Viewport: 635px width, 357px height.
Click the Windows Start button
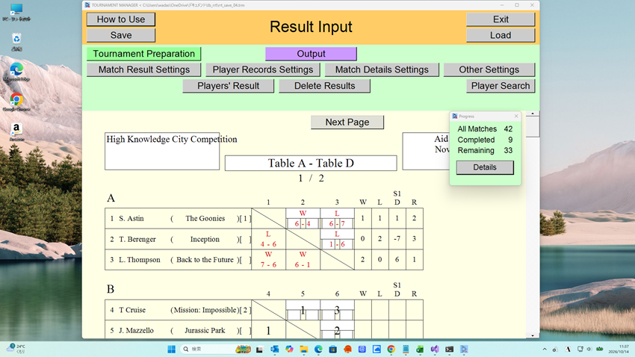pyautogui.click(x=171, y=350)
